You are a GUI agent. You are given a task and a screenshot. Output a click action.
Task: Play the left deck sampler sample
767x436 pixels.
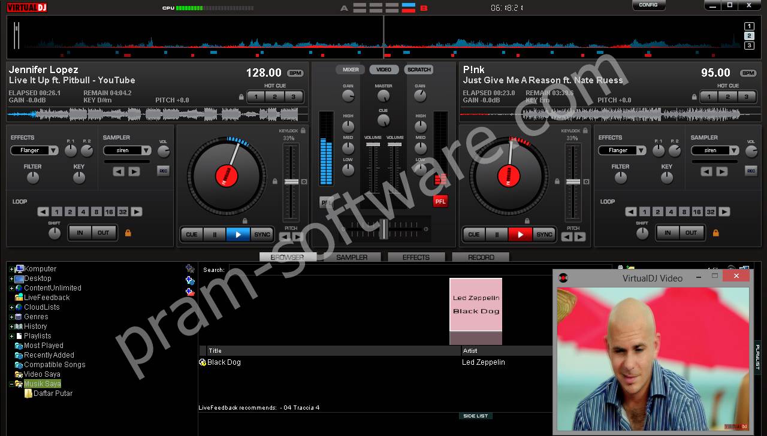coord(134,171)
